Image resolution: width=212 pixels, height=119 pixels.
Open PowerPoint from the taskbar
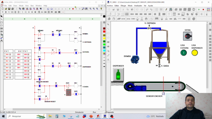click(x=91, y=116)
